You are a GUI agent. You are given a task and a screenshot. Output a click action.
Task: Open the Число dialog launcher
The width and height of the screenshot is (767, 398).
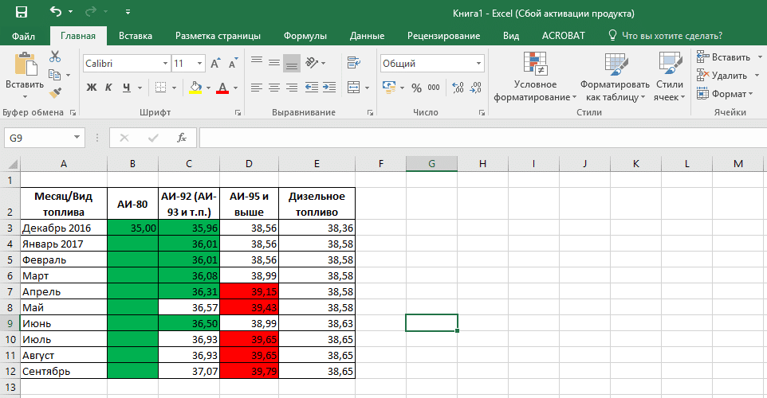pos(482,113)
